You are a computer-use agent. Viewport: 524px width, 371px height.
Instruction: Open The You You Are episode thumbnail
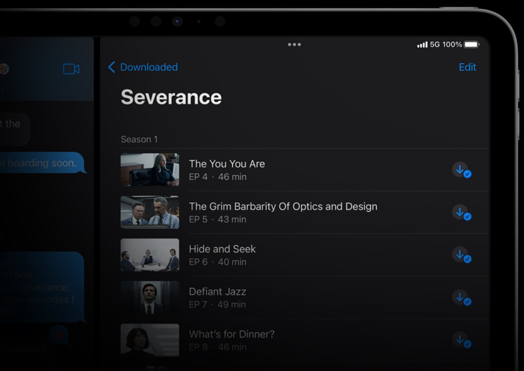pos(150,170)
